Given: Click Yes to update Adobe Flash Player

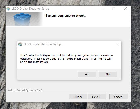Looking at the screenshot, I should point(87,74).
